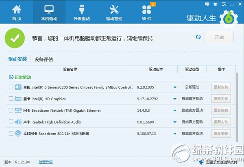Open the main menu icon in title bar
Image resolution: width=244 pixels, height=167 pixels.
click(224, 4)
